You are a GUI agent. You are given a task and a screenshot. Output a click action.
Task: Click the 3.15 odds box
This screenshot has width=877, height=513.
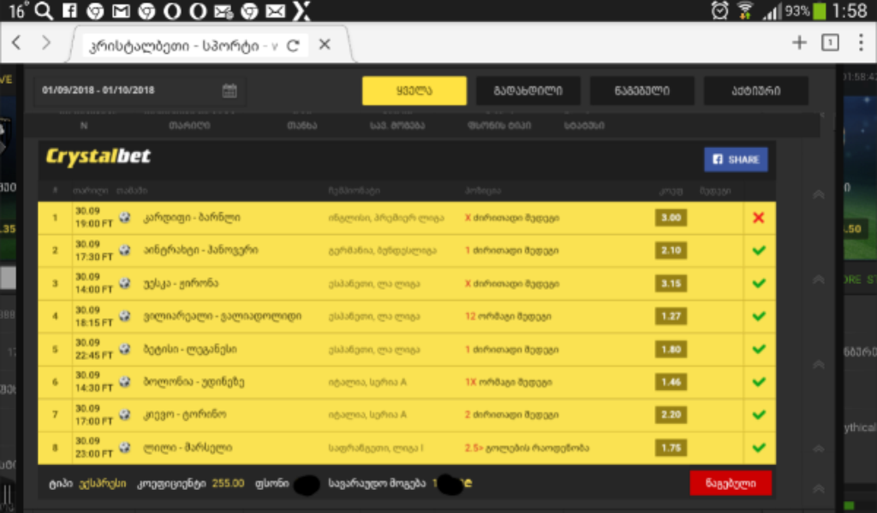[671, 284]
